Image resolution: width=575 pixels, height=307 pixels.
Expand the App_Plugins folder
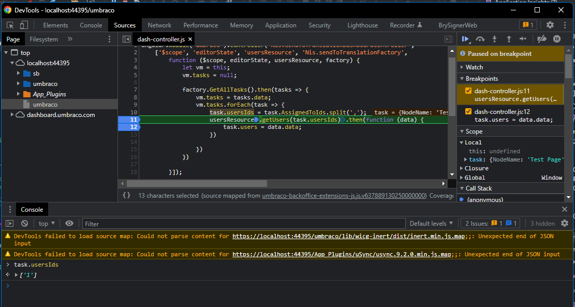tap(18, 94)
